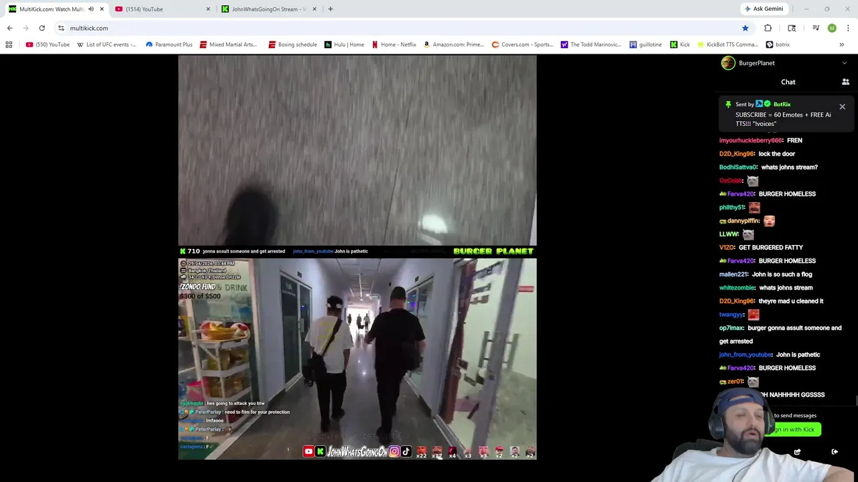
Task: Open the (550) YouTube bookmark
Action: 48,45
